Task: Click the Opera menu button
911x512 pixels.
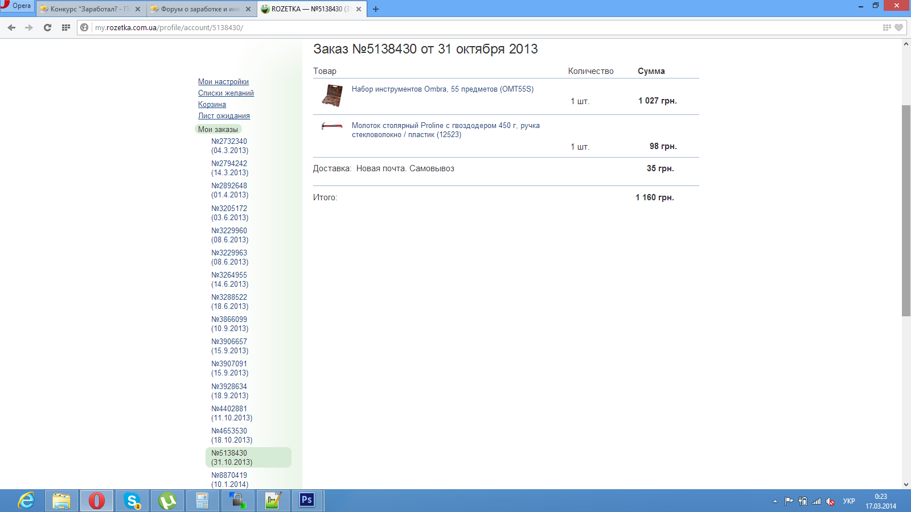Action: [x=17, y=6]
